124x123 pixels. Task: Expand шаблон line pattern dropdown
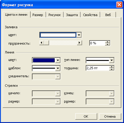(58, 68)
